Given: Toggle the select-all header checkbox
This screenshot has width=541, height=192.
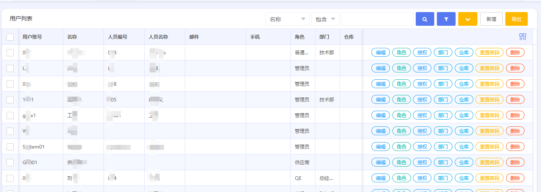Looking at the screenshot, I should pyautogui.click(x=10, y=37).
